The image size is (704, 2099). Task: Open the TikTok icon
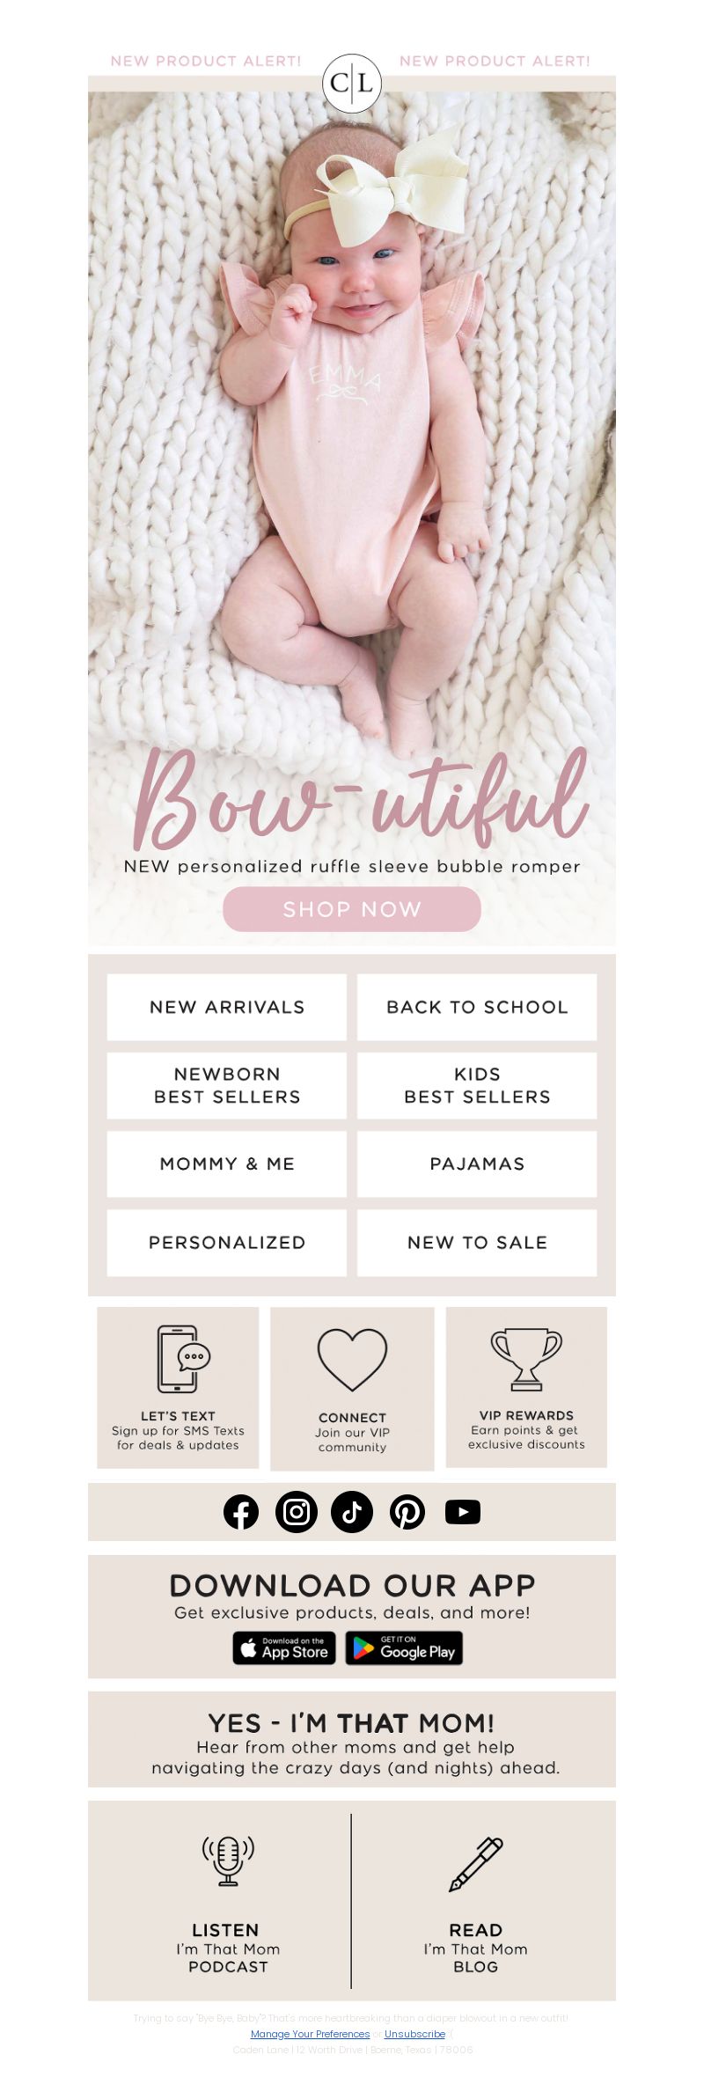pyautogui.click(x=352, y=1511)
